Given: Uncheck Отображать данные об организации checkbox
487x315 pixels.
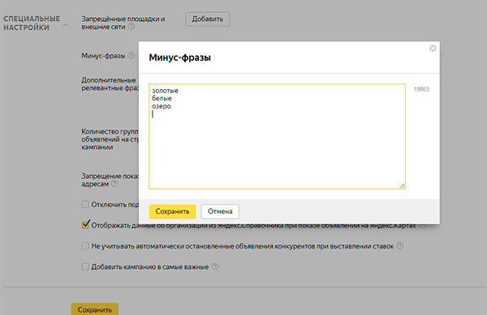Looking at the screenshot, I should [85, 225].
